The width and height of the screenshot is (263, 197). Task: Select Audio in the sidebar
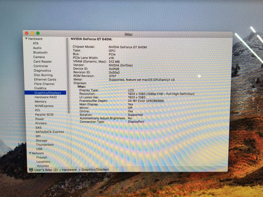click(x=37, y=48)
